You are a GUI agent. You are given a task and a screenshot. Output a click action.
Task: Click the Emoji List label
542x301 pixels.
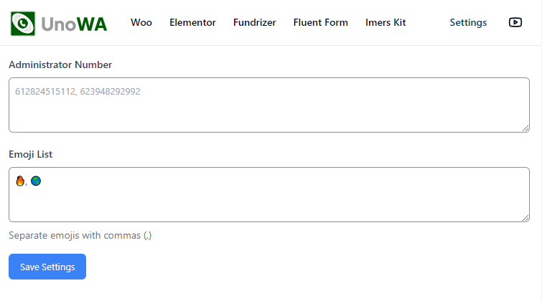click(30, 155)
